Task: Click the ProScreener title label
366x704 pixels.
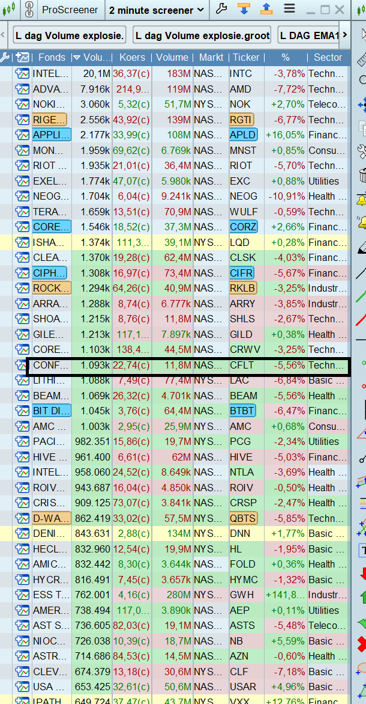Action: tap(70, 10)
